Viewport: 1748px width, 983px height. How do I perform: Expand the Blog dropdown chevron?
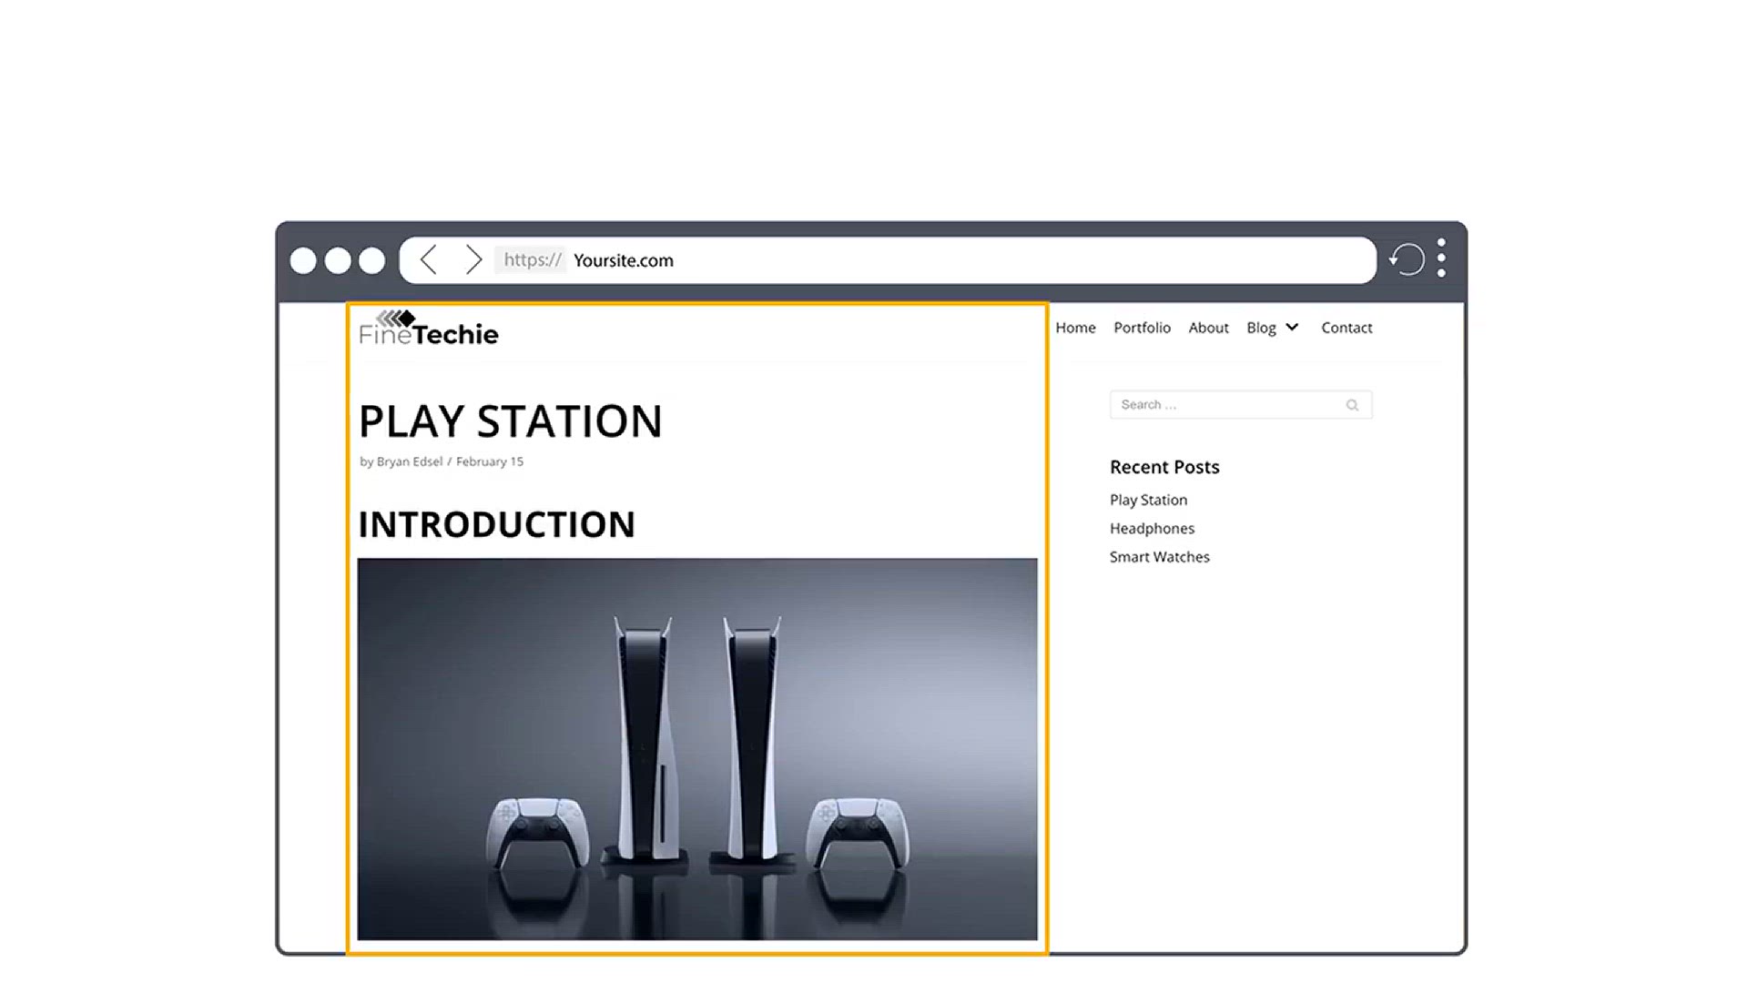tap(1292, 327)
